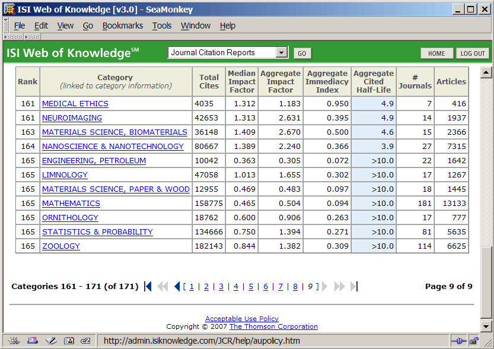This screenshot has width=494, height=349.
Task: Click the security lock icon
Action: (x=473, y=341)
